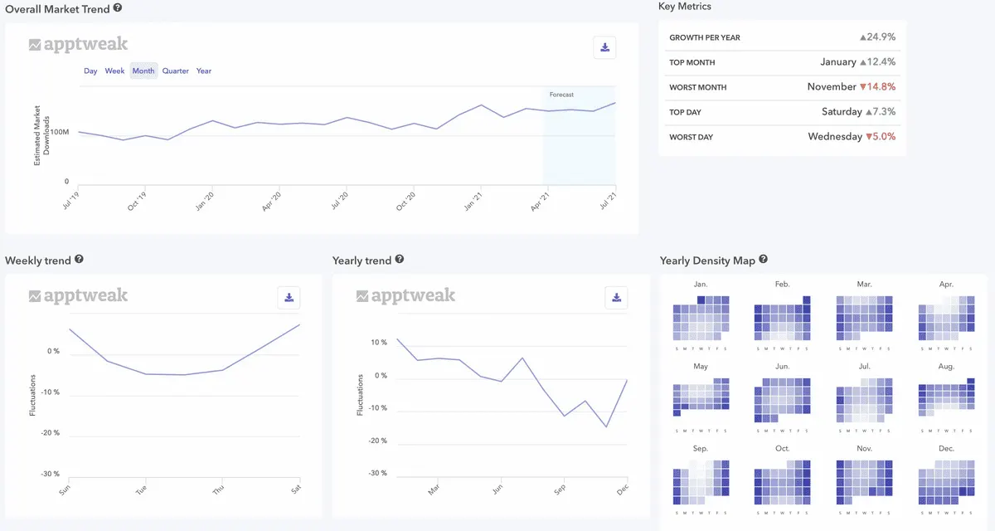This screenshot has height=531, width=995.
Task: Click the 100M axis label
Action: coord(60,133)
